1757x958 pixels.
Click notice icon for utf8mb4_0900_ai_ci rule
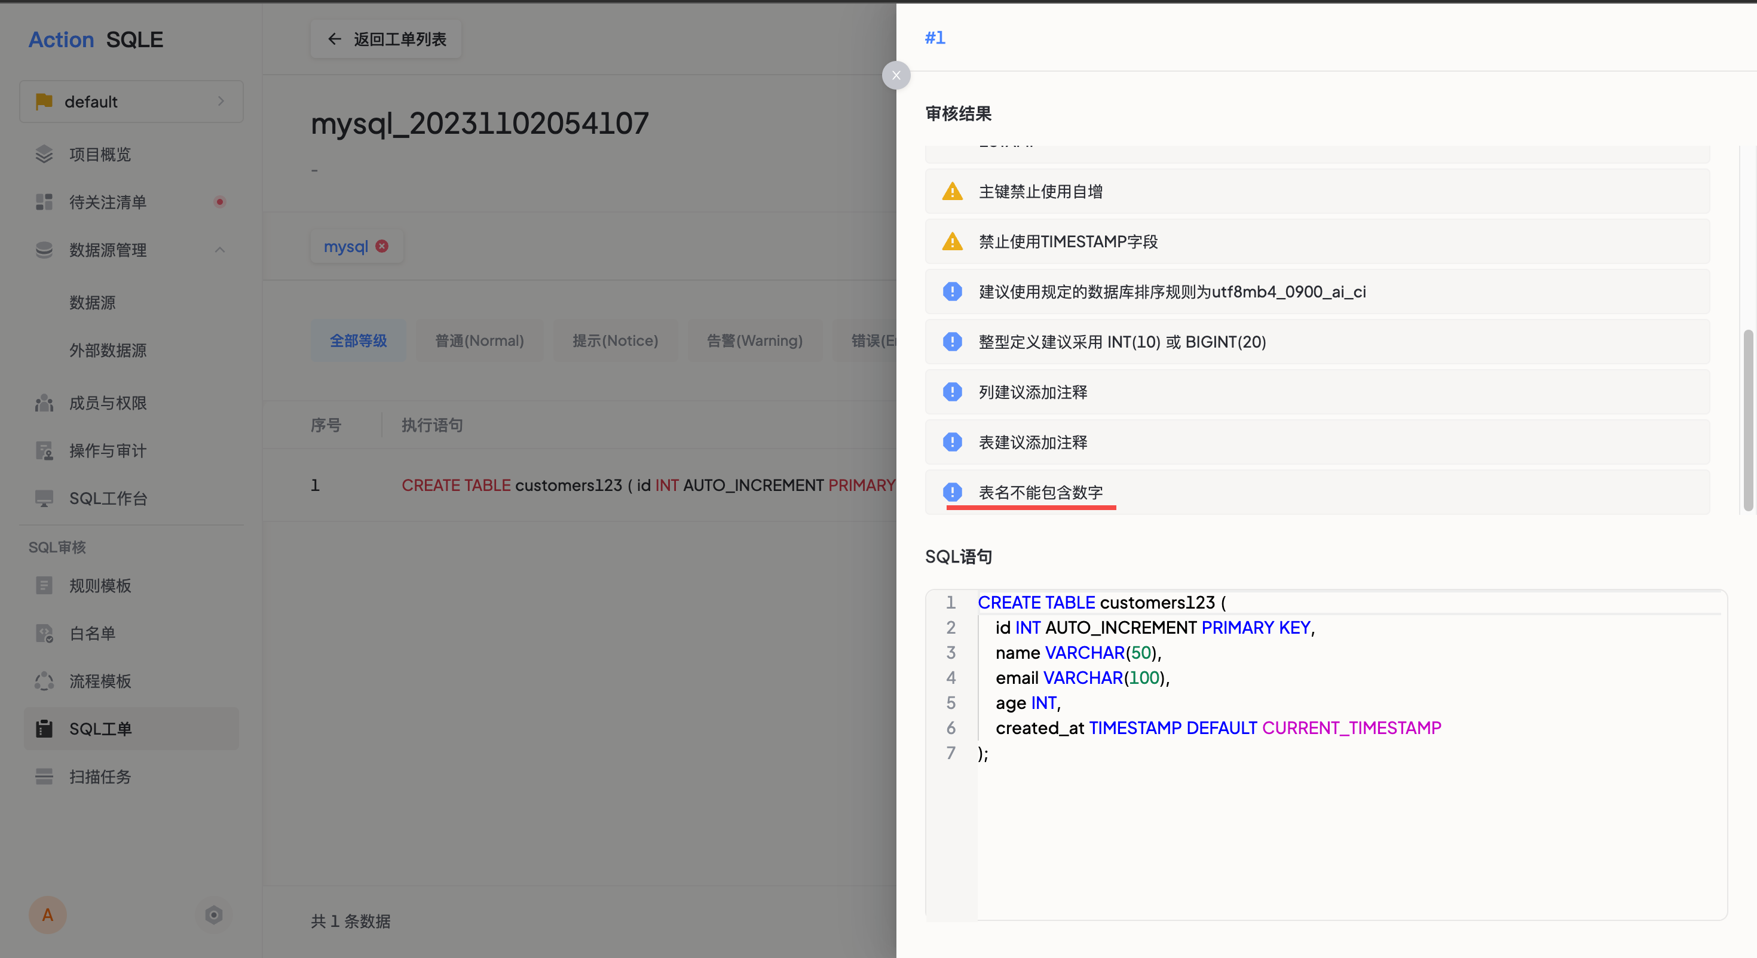[952, 292]
